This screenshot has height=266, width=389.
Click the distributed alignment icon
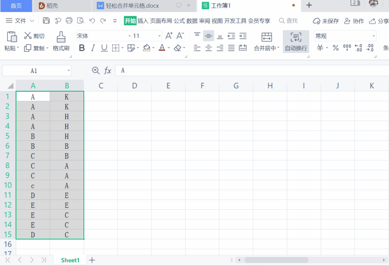click(243, 48)
